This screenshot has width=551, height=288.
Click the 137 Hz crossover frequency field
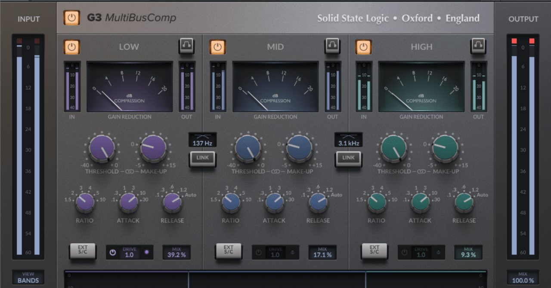click(x=202, y=143)
